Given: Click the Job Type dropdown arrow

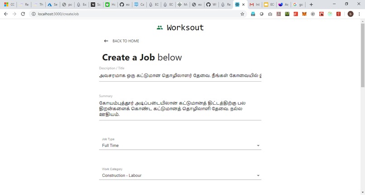Looking at the screenshot, I should coord(258,146).
